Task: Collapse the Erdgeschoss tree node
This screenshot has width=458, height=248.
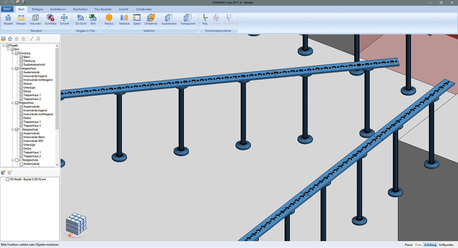Action: pos(12,103)
